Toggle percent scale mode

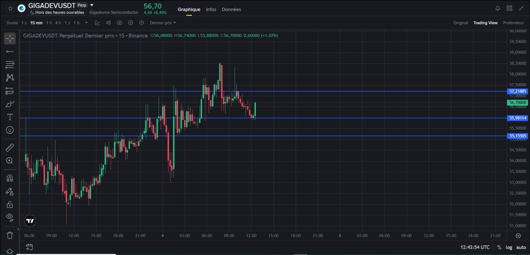point(499,247)
